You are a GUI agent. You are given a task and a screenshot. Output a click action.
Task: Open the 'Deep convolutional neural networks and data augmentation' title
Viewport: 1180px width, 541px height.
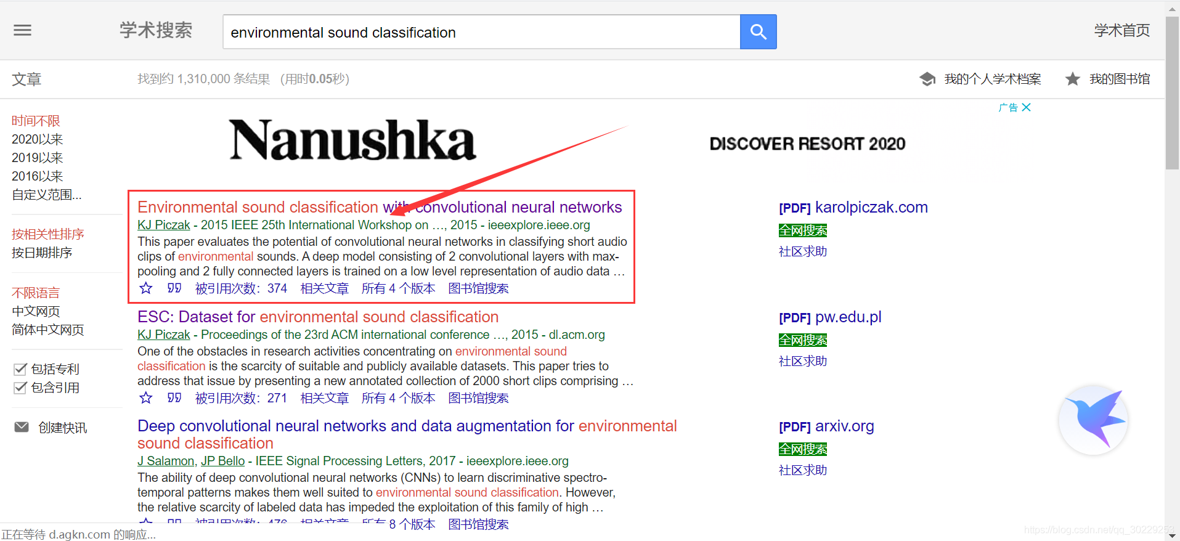coord(407,434)
